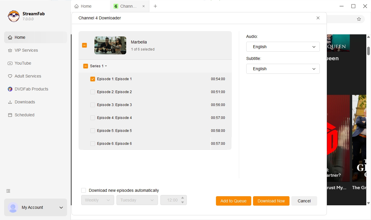The height and width of the screenshot is (220, 371).
Task: Open Downloads from the sidebar icon
Action: tap(10, 102)
